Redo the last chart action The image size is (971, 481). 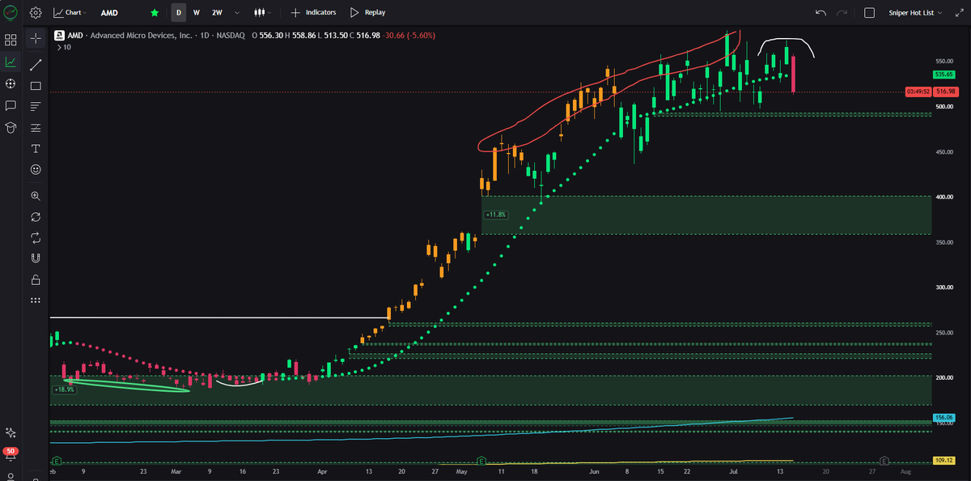pos(842,13)
